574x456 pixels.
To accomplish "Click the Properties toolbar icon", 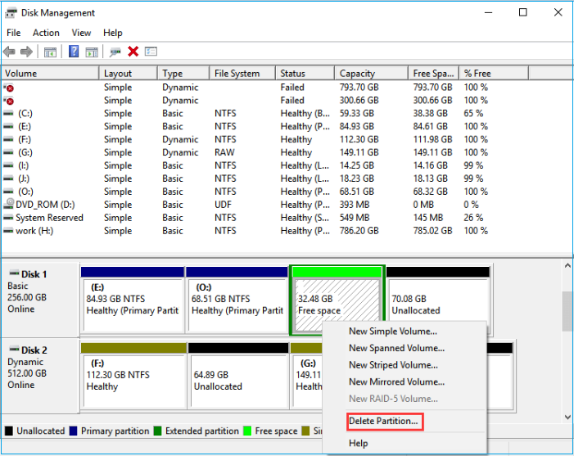I will point(151,52).
